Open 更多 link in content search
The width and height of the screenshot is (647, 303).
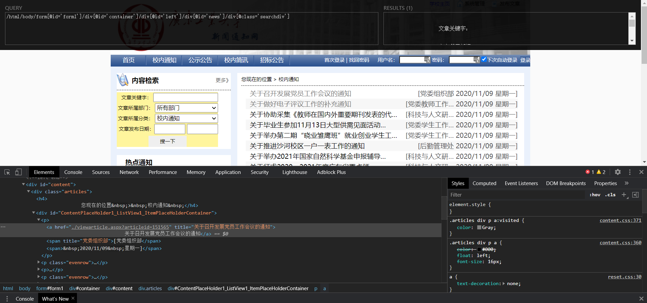pyautogui.click(x=222, y=80)
